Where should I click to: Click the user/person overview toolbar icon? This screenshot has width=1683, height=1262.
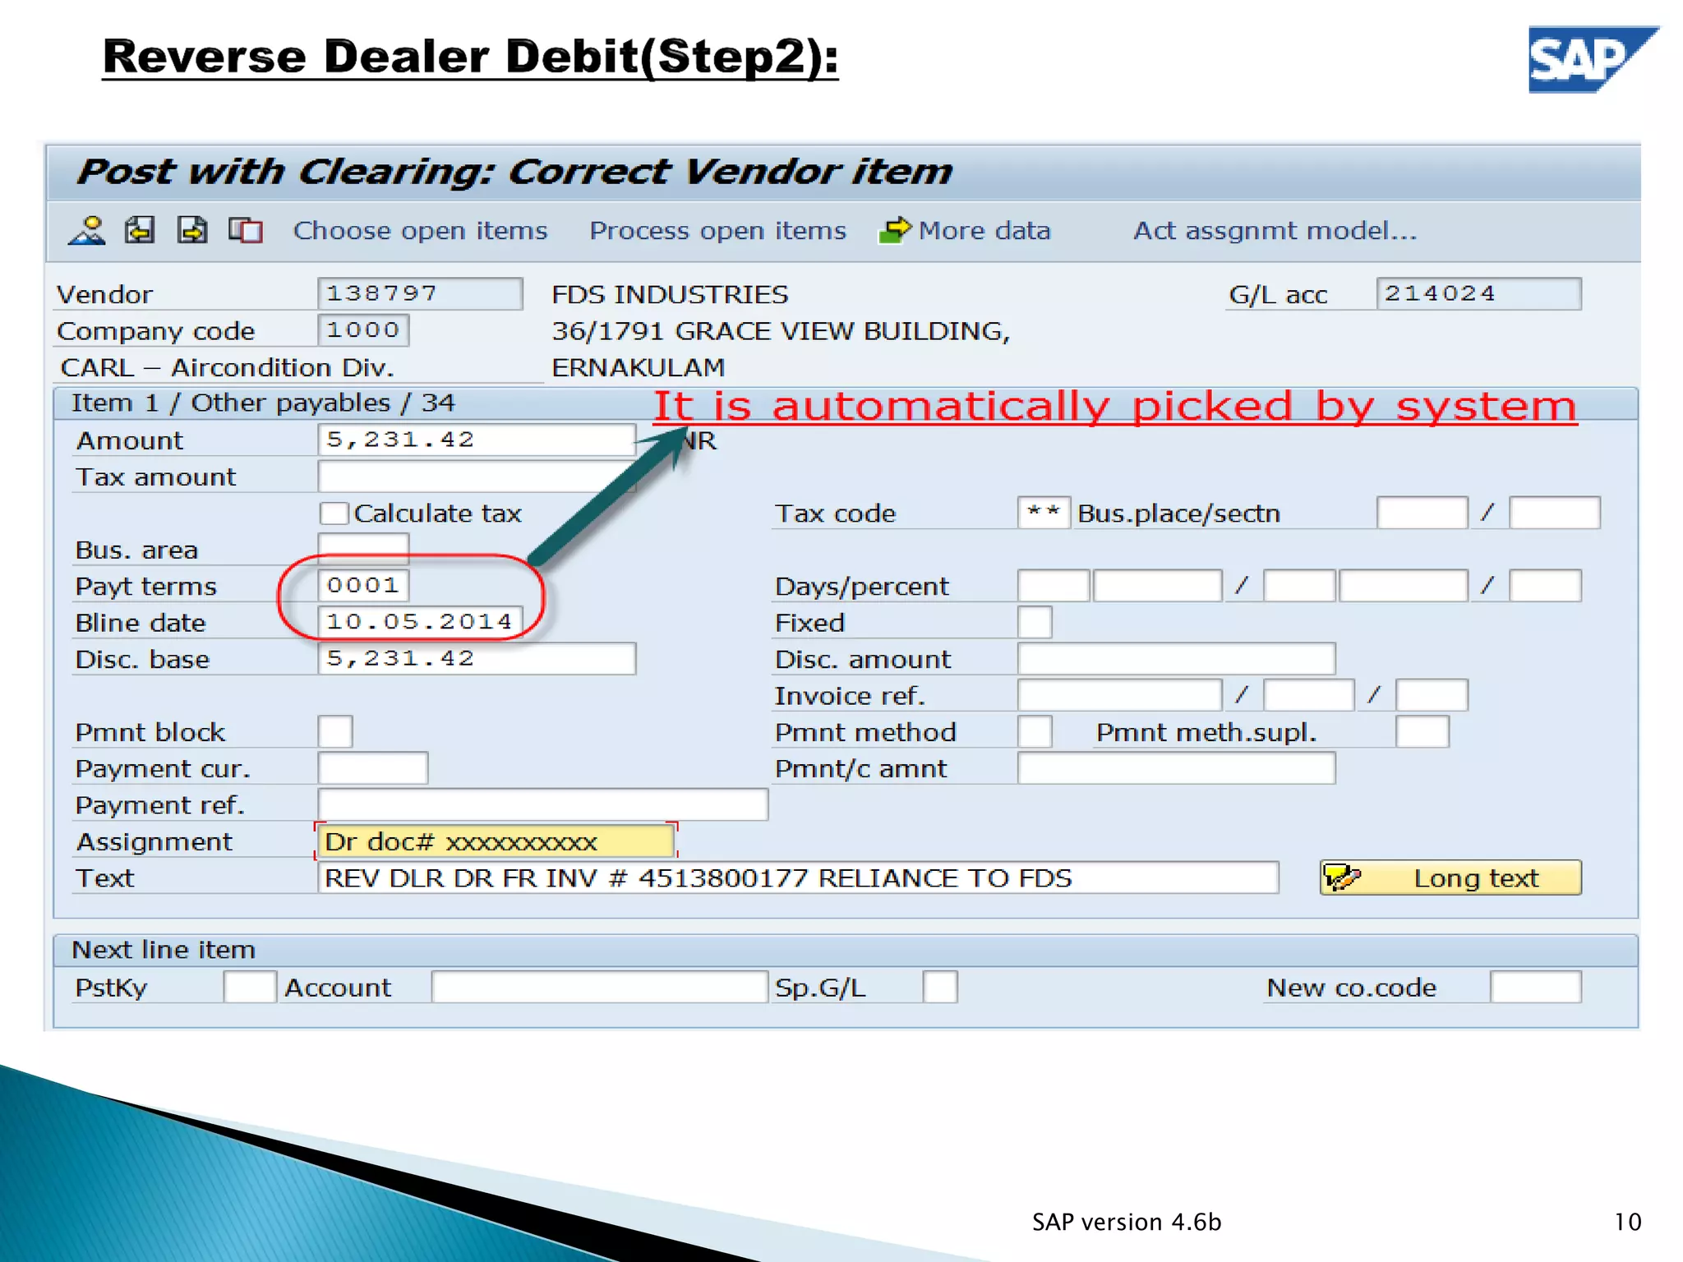point(87,231)
